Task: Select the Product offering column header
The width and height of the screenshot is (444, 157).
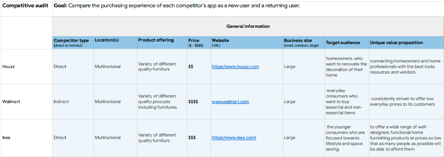Action: tap(162, 43)
